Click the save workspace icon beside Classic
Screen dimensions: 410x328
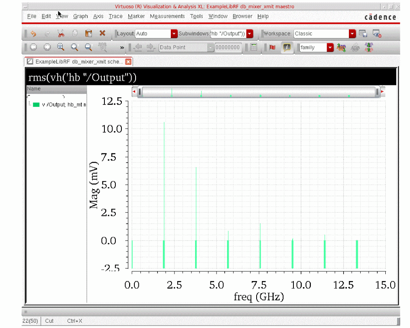(363, 34)
